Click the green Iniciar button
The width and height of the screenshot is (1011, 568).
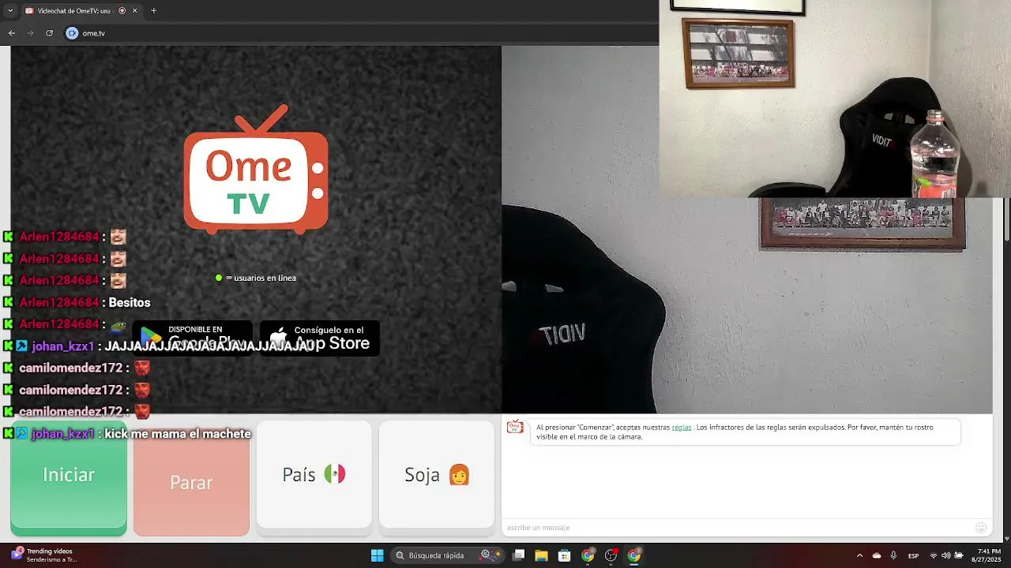click(69, 475)
